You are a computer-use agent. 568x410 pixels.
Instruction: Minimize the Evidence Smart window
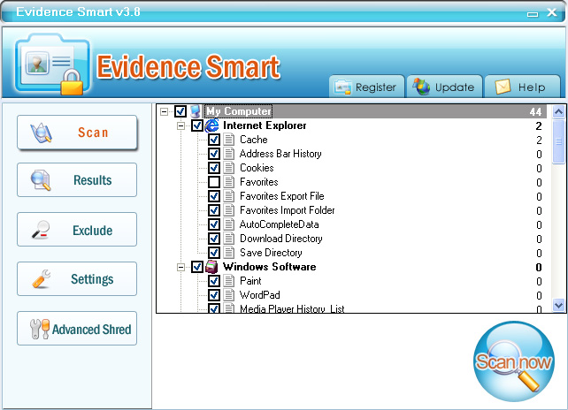coord(533,14)
